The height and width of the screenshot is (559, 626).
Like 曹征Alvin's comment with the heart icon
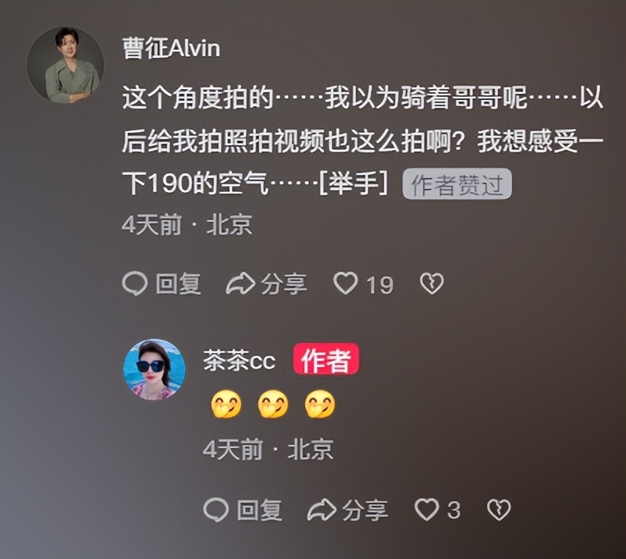click(345, 283)
